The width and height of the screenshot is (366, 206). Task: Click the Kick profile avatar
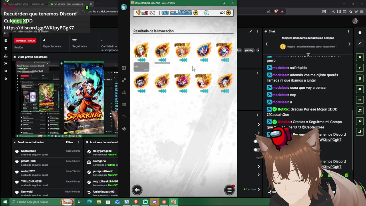pos(355,21)
